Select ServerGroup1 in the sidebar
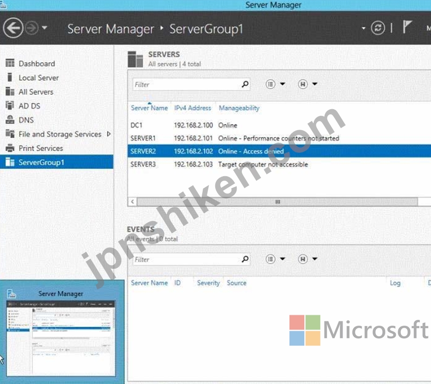Screen dimensions: 431x384 (x=57, y=162)
